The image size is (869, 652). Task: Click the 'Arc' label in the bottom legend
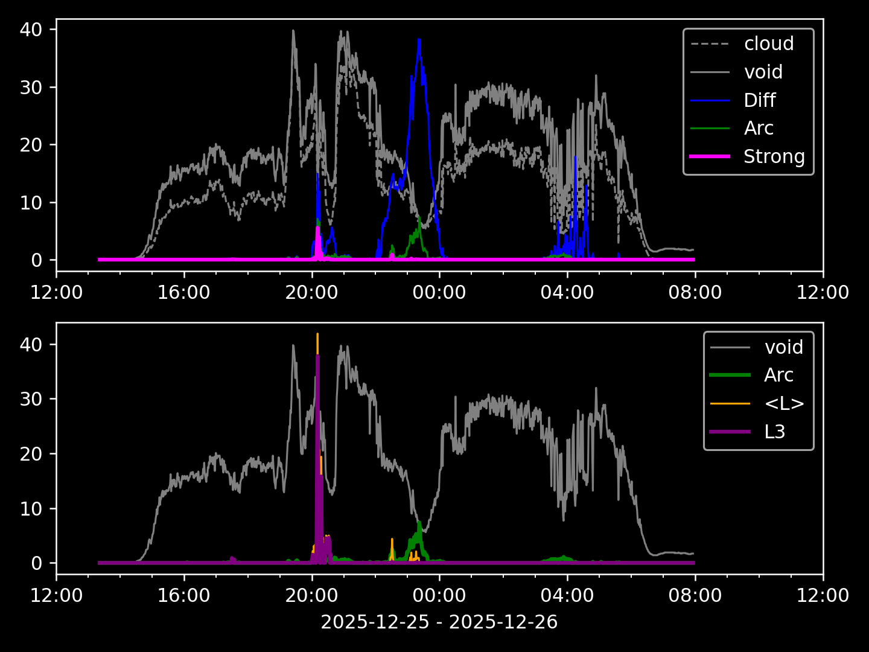coord(778,375)
